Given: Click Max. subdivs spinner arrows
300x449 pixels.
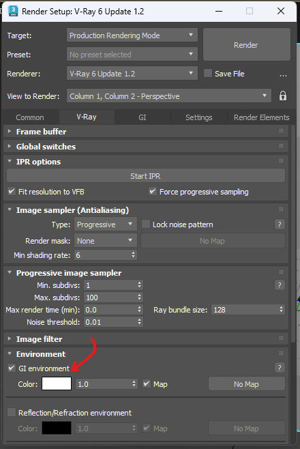Looking at the screenshot, I should [x=139, y=298].
